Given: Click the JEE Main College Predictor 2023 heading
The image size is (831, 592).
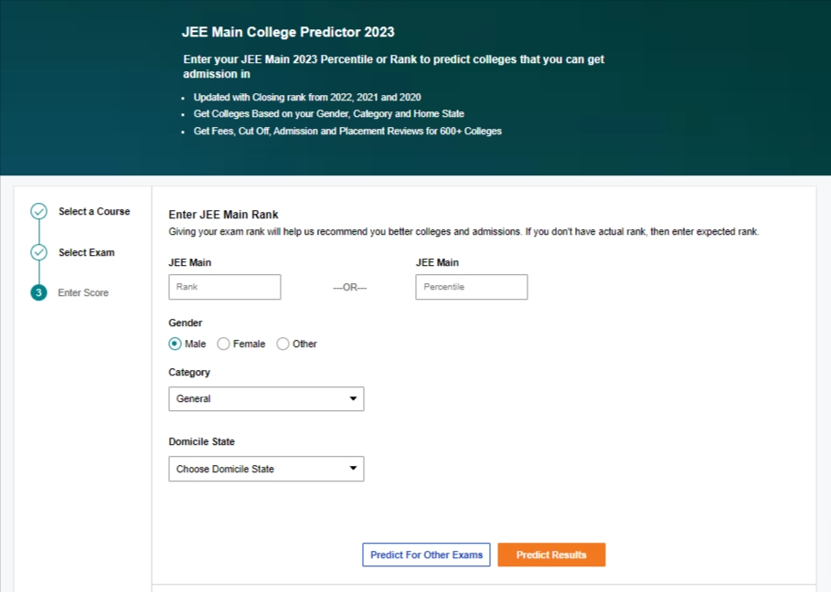Looking at the screenshot, I should [x=288, y=32].
